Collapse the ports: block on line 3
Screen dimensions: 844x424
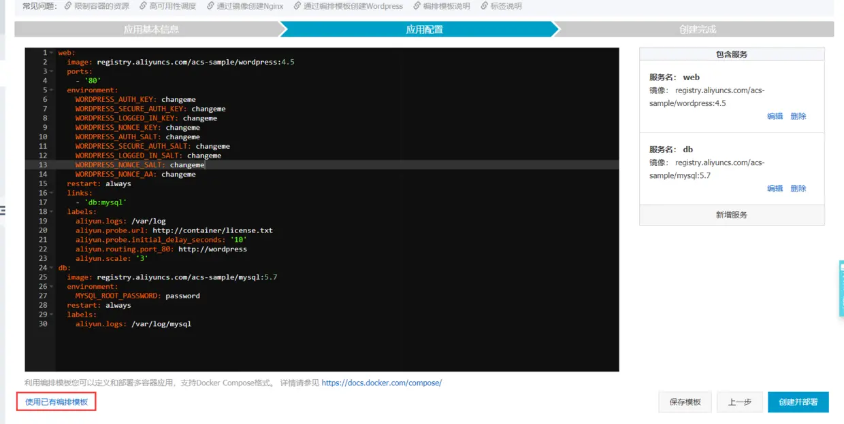(x=52, y=71)
